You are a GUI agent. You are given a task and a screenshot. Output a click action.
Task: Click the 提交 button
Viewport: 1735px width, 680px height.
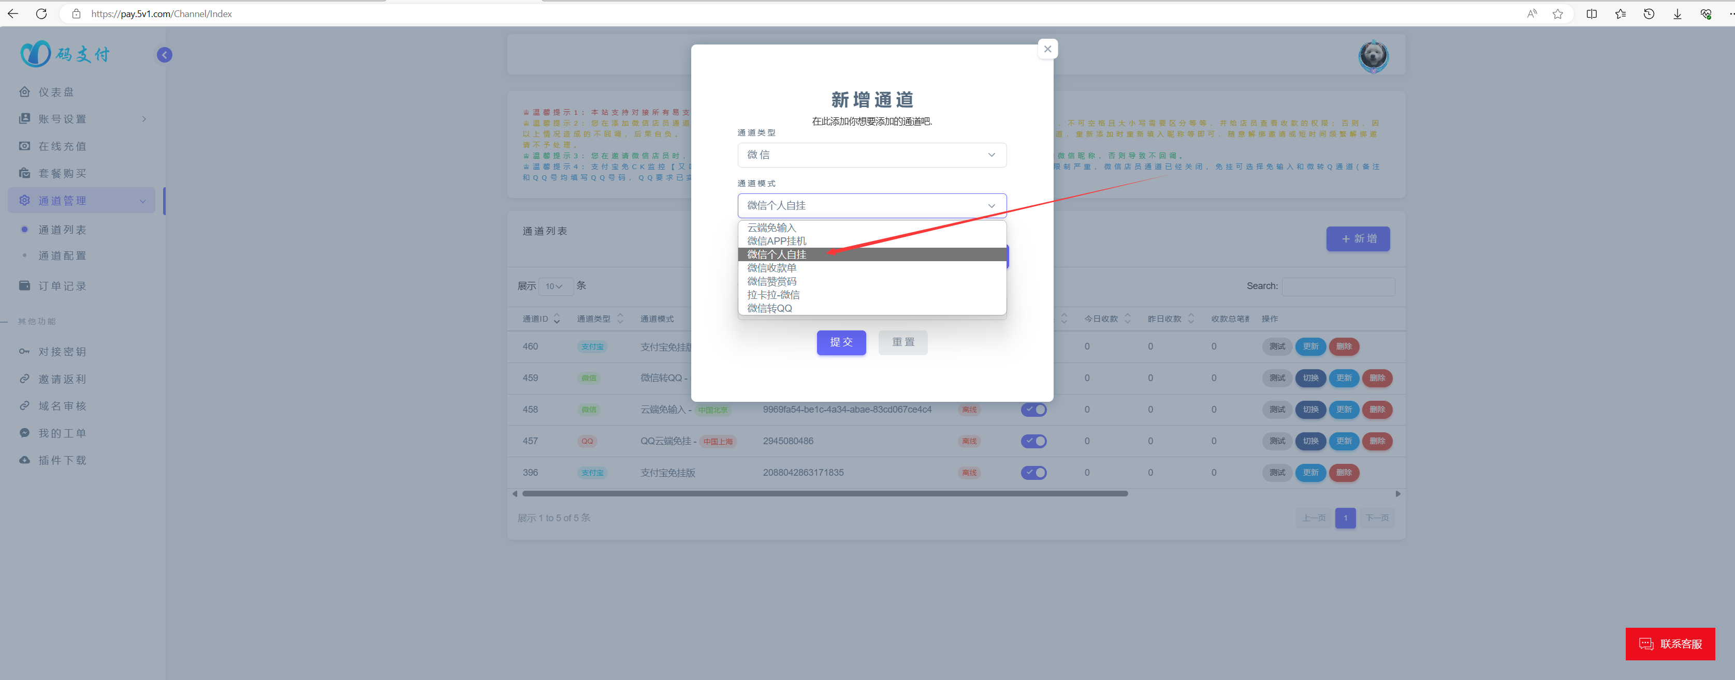point(841,342)
